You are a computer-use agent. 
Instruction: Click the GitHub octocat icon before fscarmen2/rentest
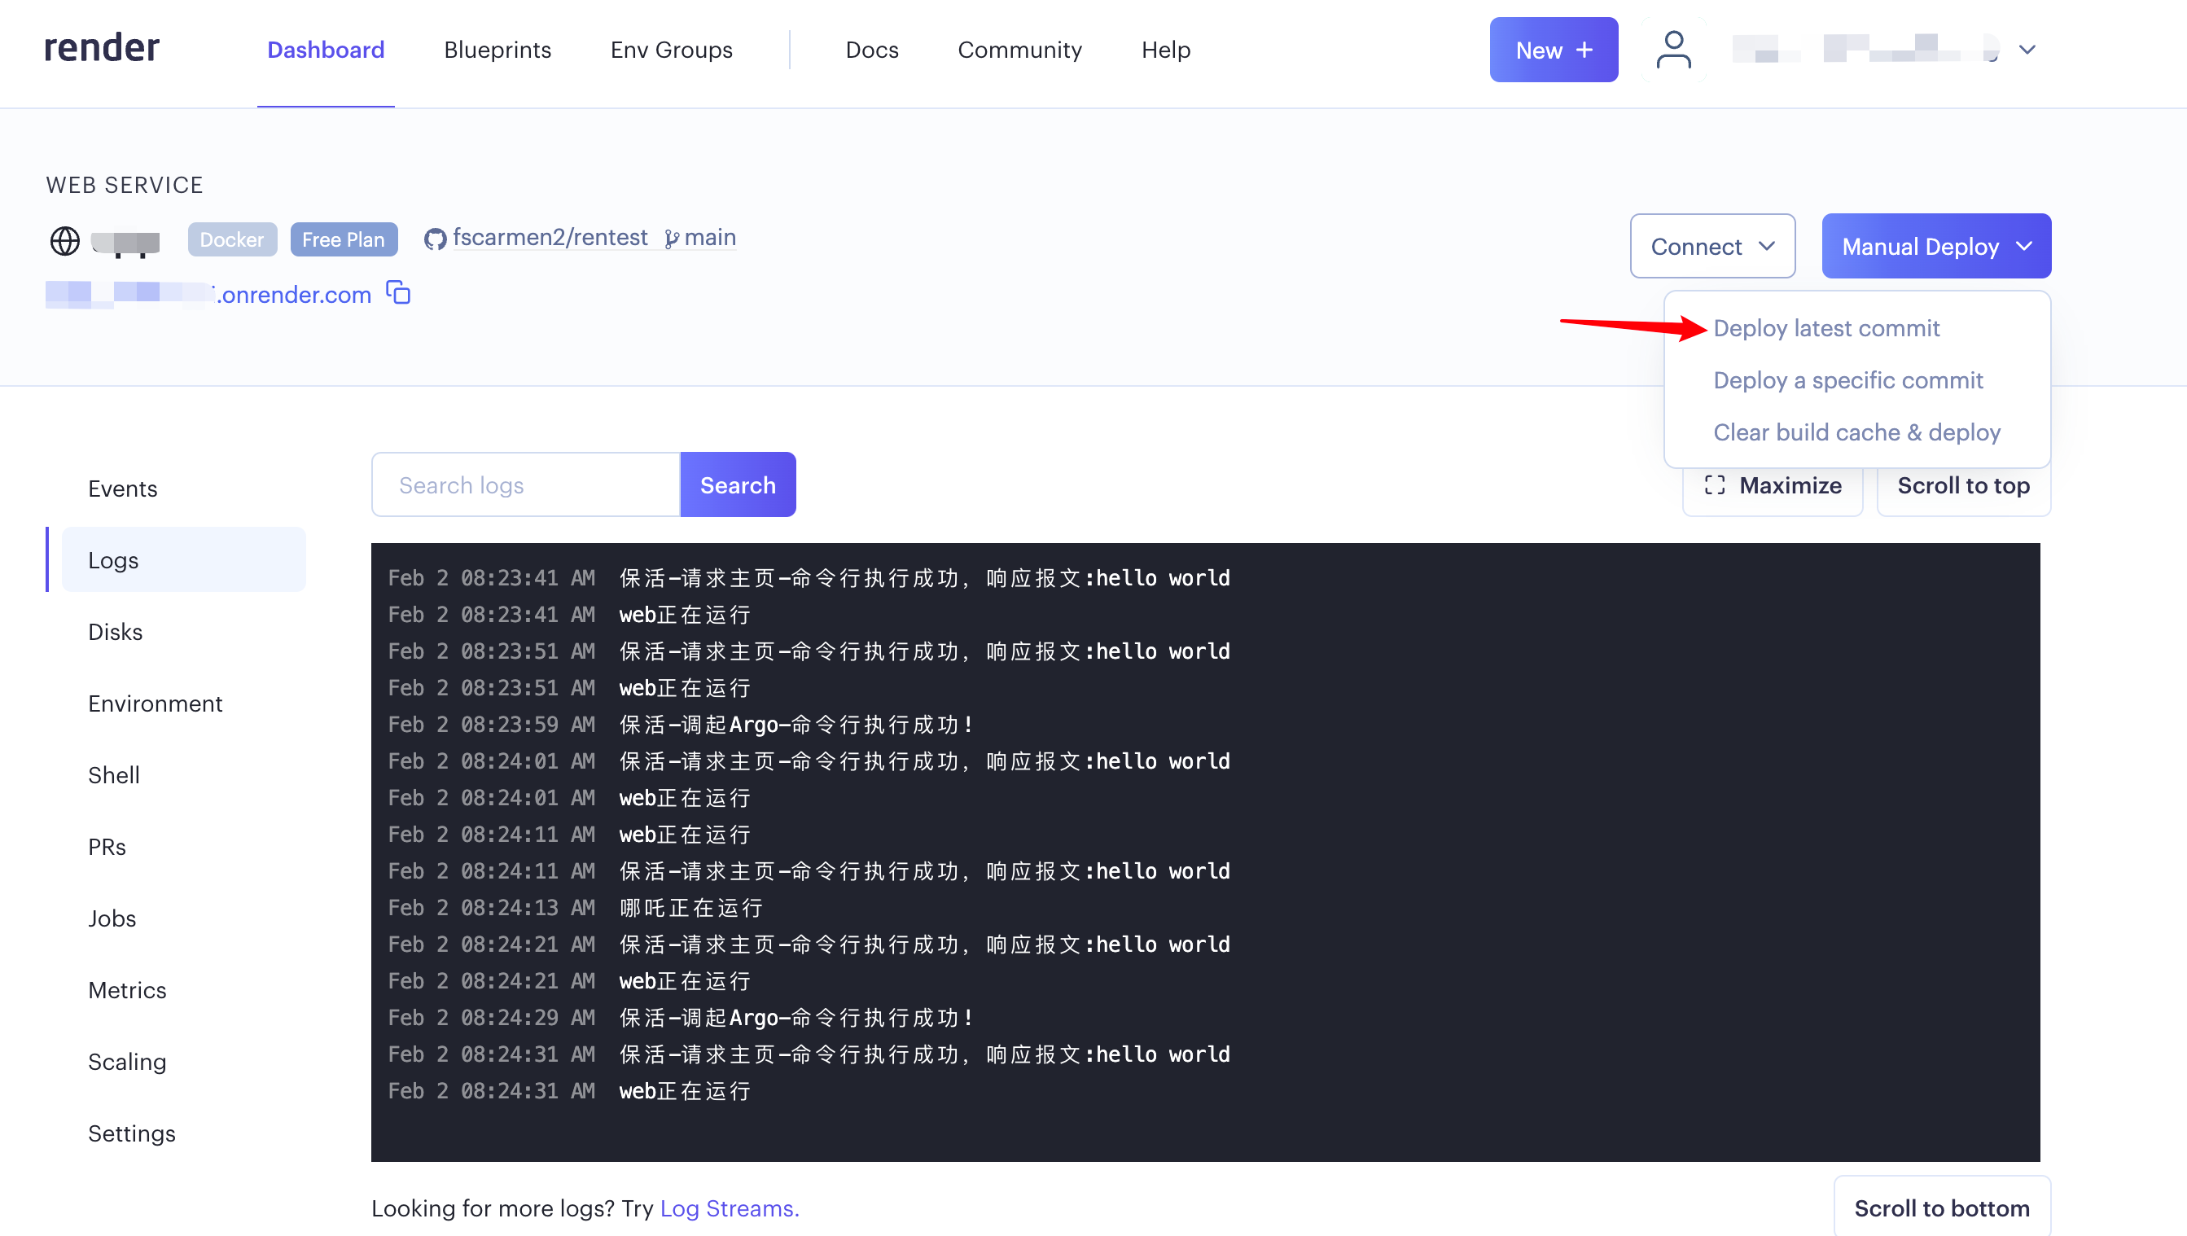(x=436, y=239)
